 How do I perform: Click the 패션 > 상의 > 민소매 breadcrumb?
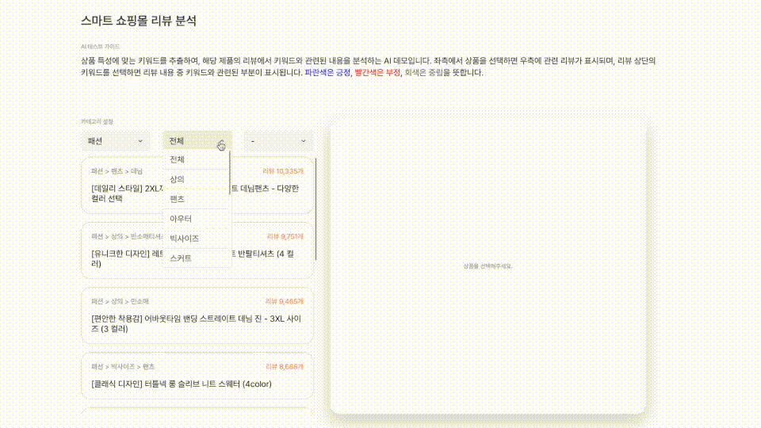click(120, 301)
